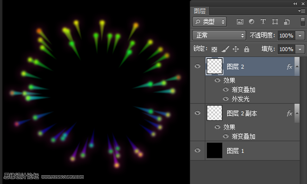Filter layers by text type icon
Image resolution: width=307 pixels, height=184 pixels.
pyautogui.click(x=263, y=21)
